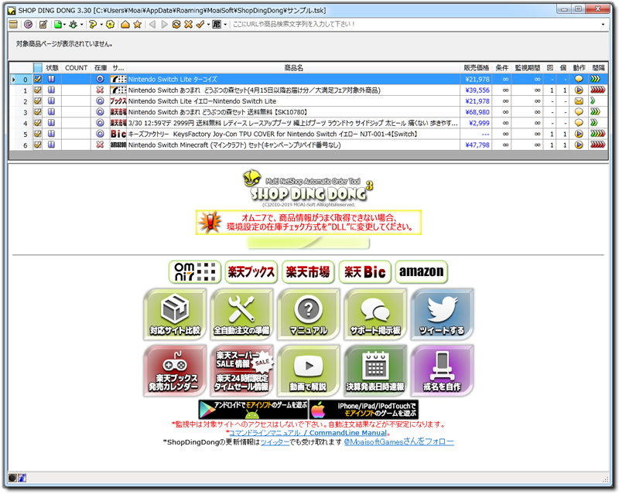Open the 楽天市場 shop button
The height and width of the screenshot is (494, 619).
(308, 272)
